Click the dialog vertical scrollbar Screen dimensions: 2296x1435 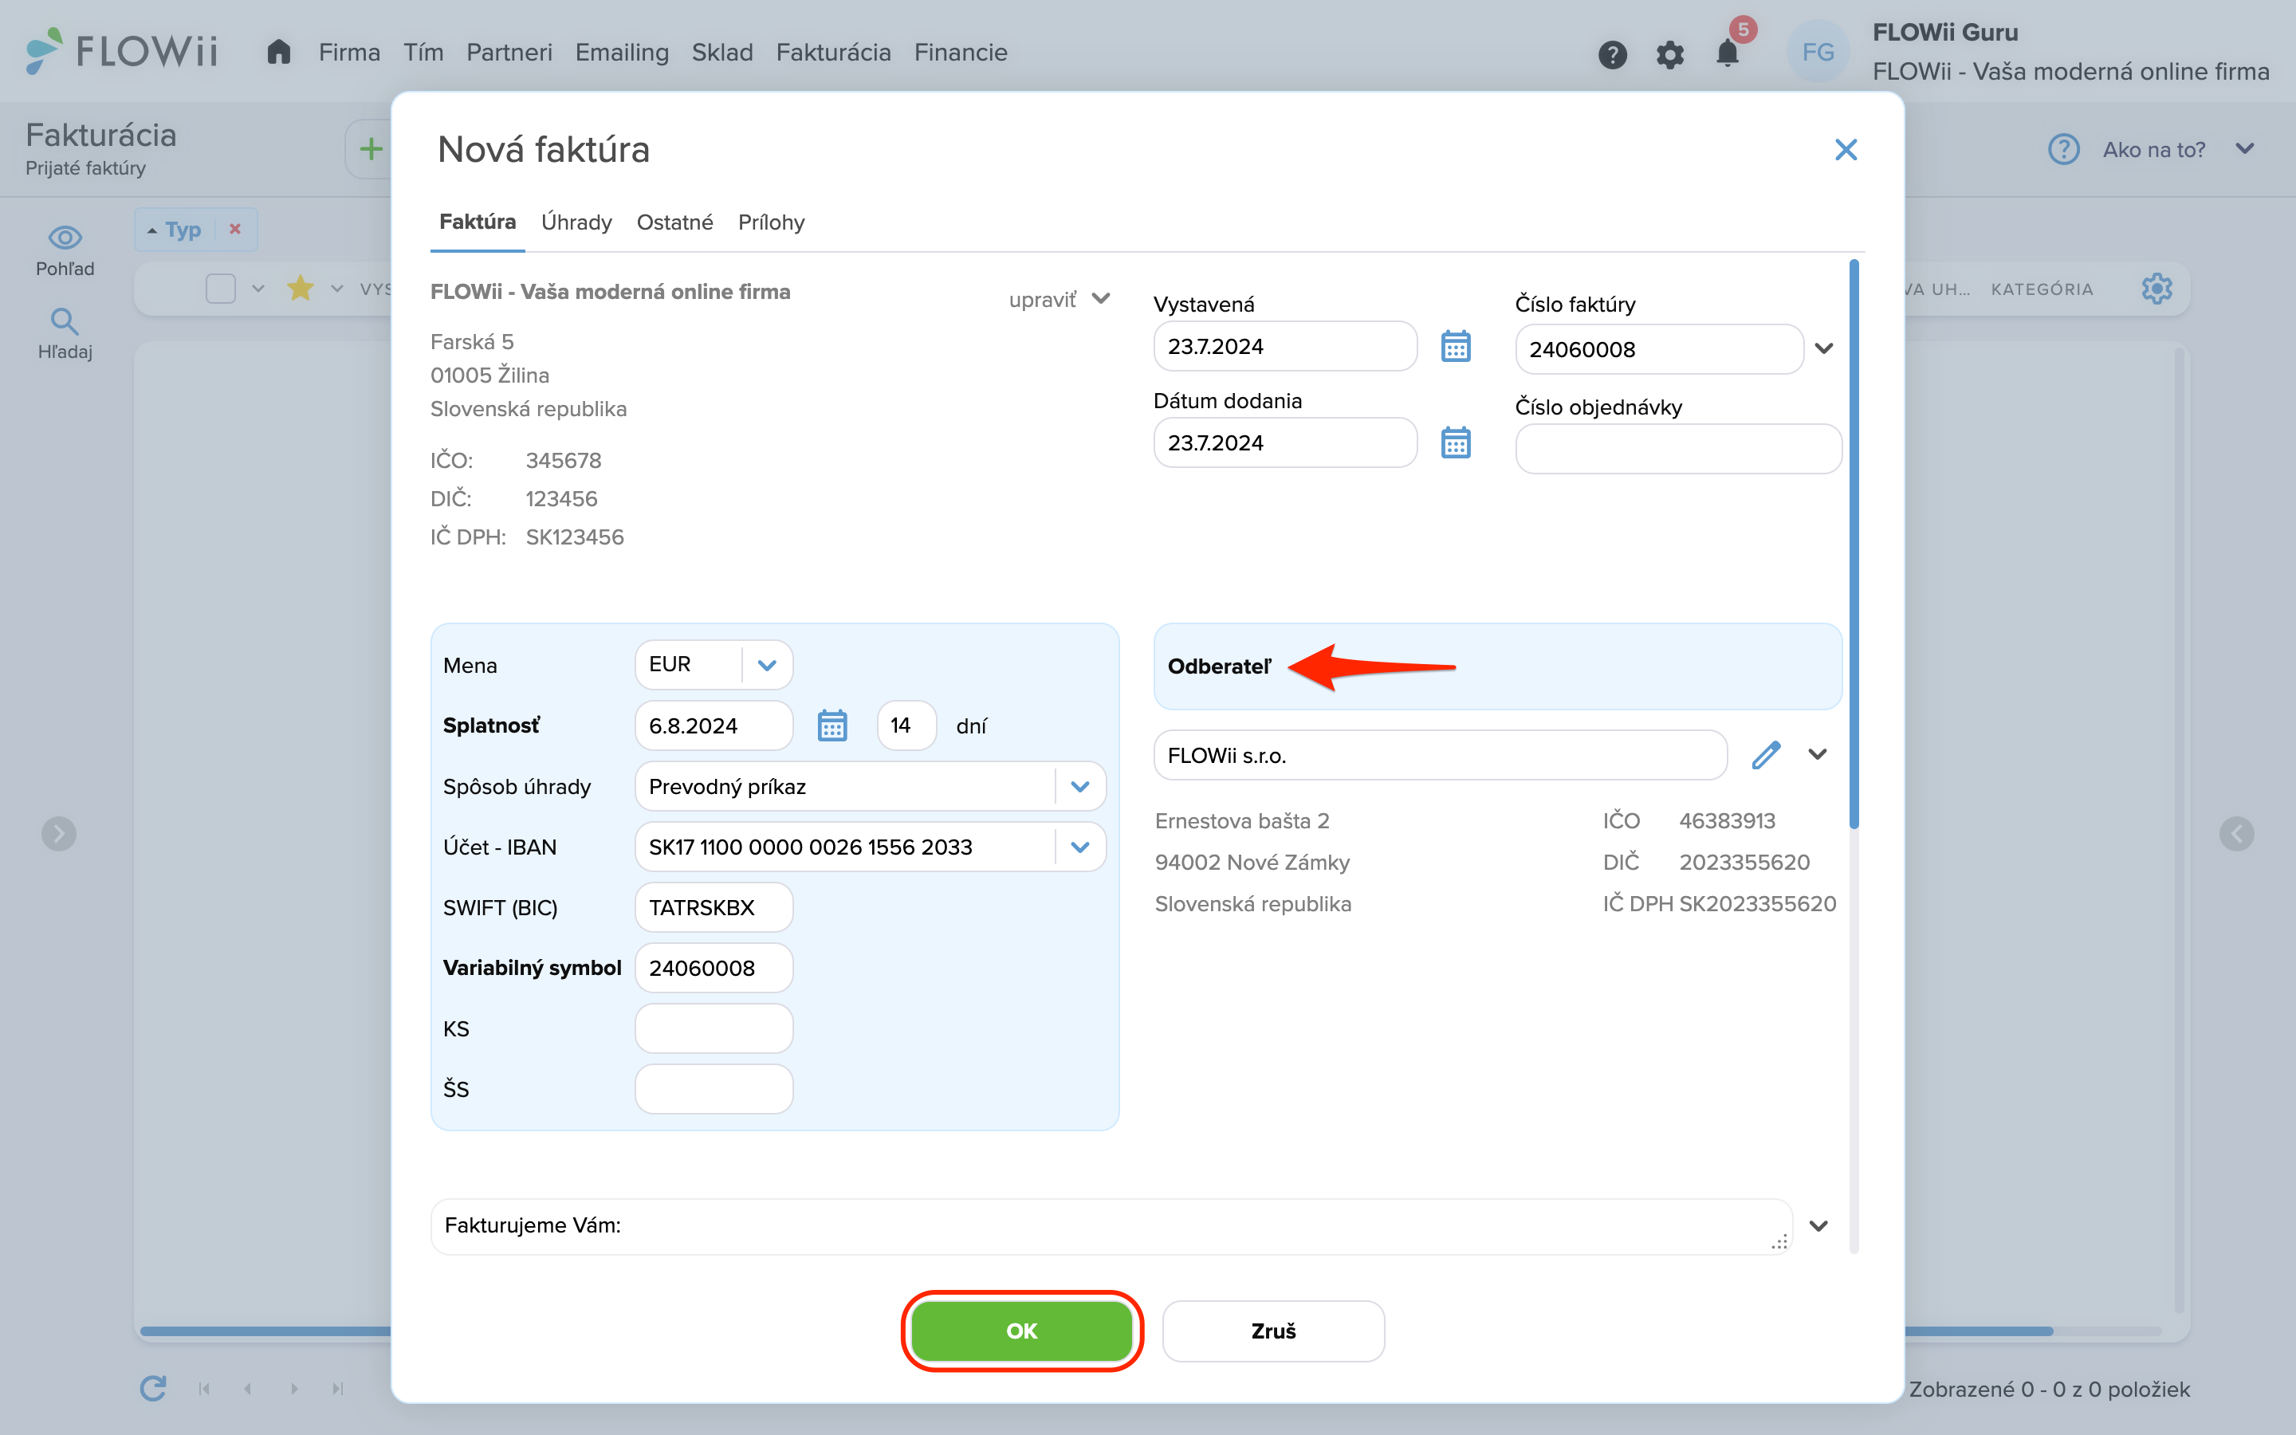click(1854, 545)
